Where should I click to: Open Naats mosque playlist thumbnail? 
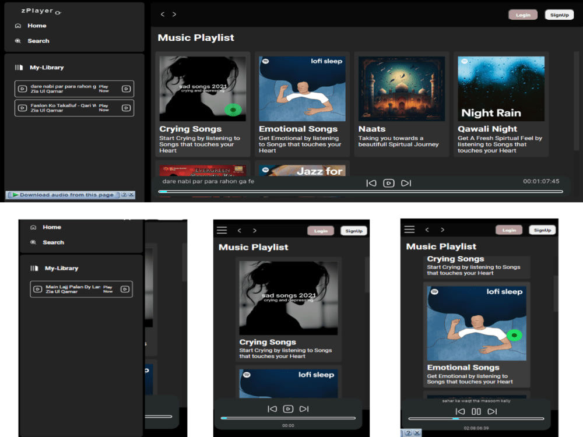402,89
